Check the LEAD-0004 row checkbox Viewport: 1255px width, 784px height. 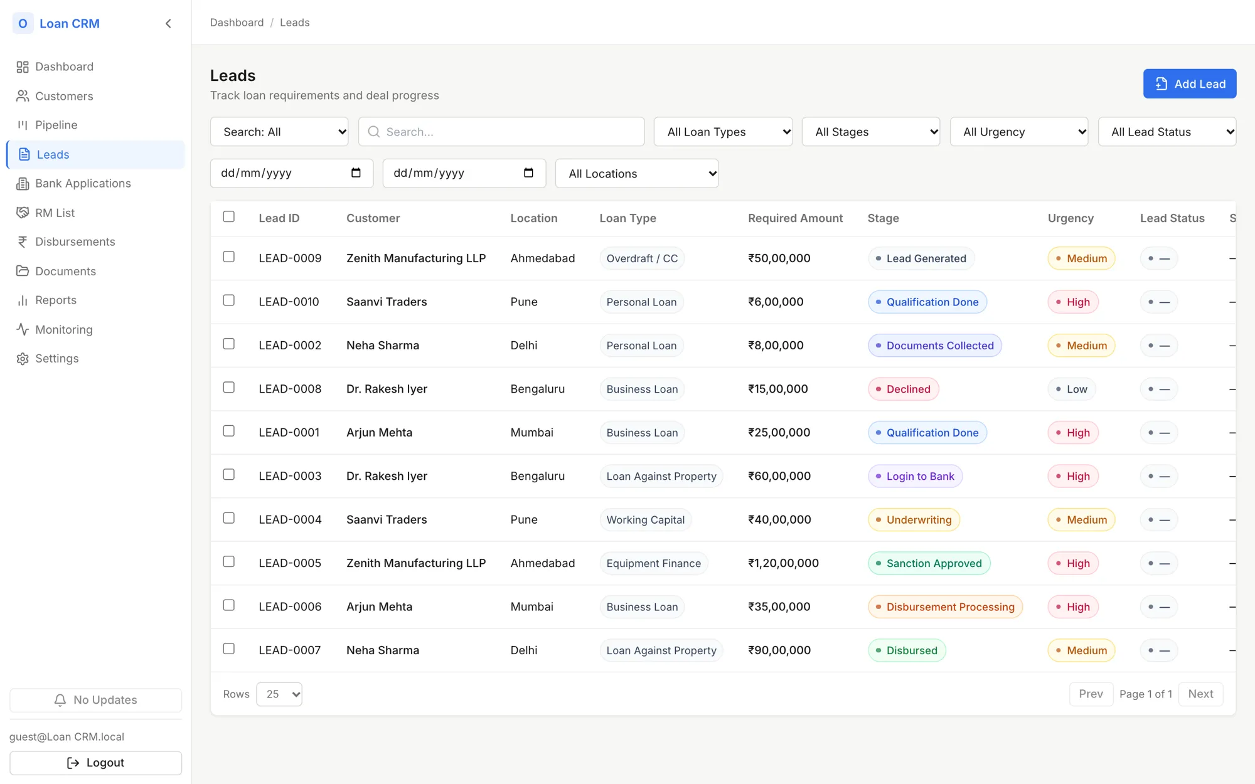click(x=229, y=518)
